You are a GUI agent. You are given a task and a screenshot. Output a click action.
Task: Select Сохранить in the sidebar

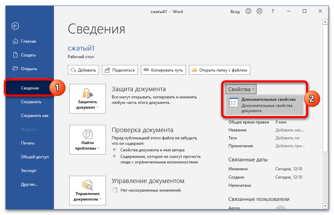point(31,102)
